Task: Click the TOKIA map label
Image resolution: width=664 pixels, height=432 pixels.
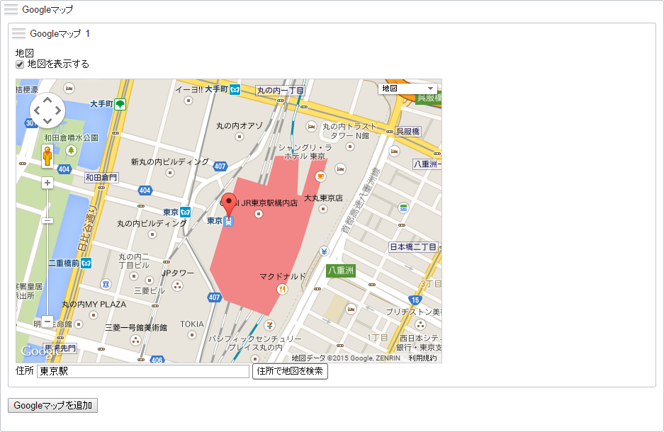Action: tap(192, 324)
